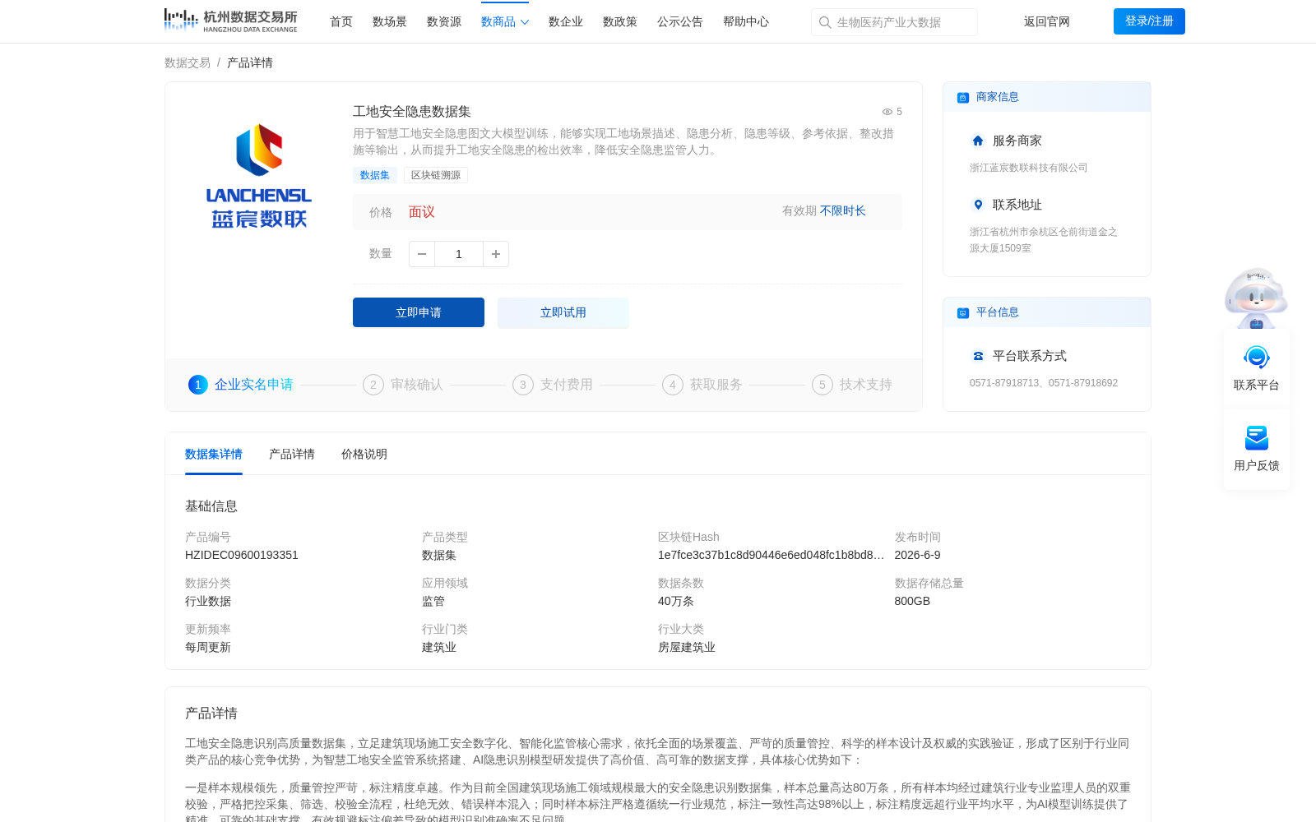
Task: Open the 首页 nav item
Action: tap(341, 22)
